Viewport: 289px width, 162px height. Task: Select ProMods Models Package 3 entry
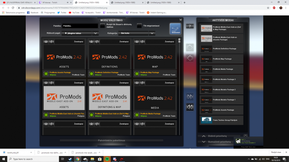coord(221,79)
